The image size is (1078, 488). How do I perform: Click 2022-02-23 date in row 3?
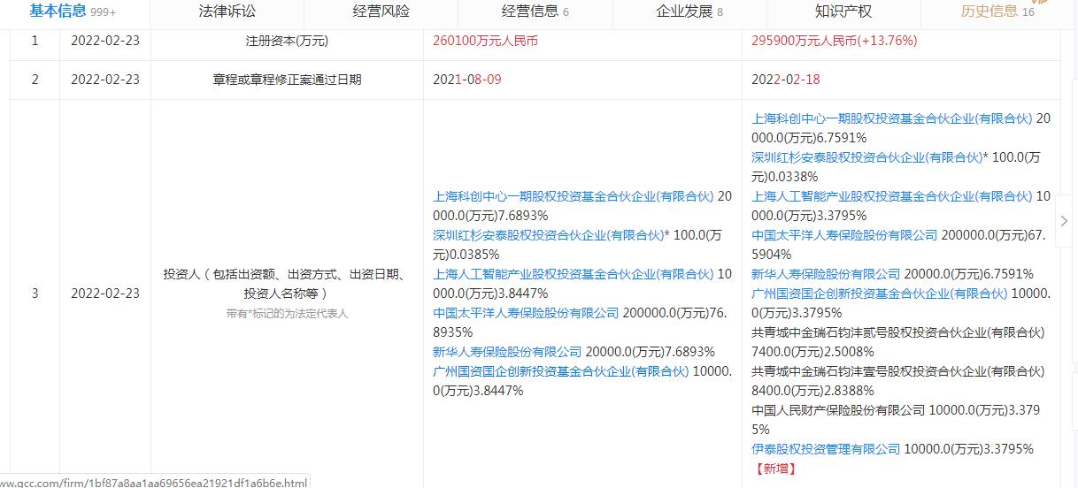click(105, 294)
